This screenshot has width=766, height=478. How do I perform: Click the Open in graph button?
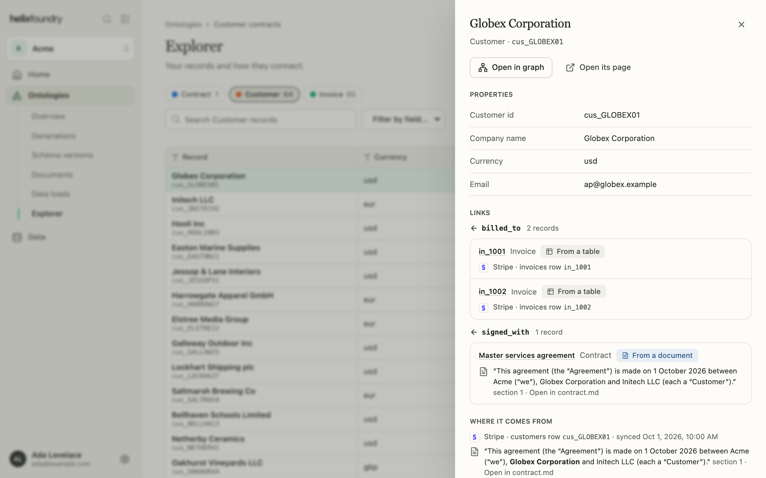(x=510, y=67)
